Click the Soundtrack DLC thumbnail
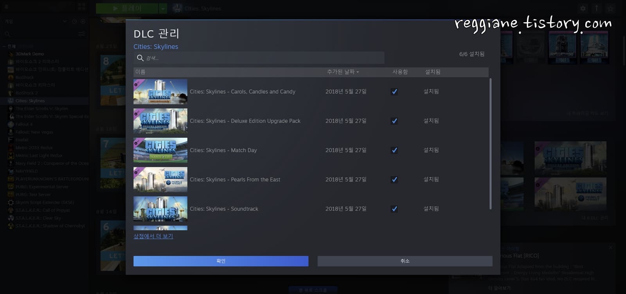 point(160,209)
